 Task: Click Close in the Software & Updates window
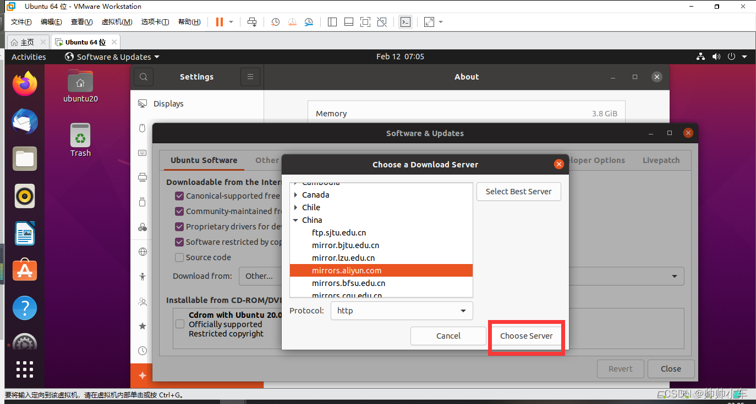point(671,369)
